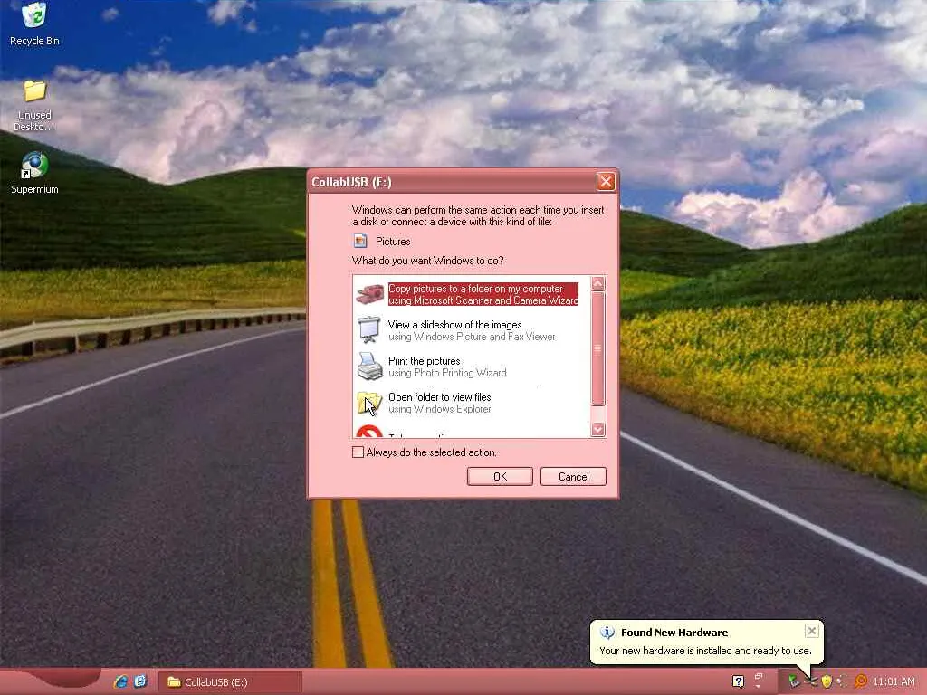Image resolution: width=927 pixels, height=695 pixels.
Task: Click the red no-action icon at list bottom
Action: (x=369, y=432)
